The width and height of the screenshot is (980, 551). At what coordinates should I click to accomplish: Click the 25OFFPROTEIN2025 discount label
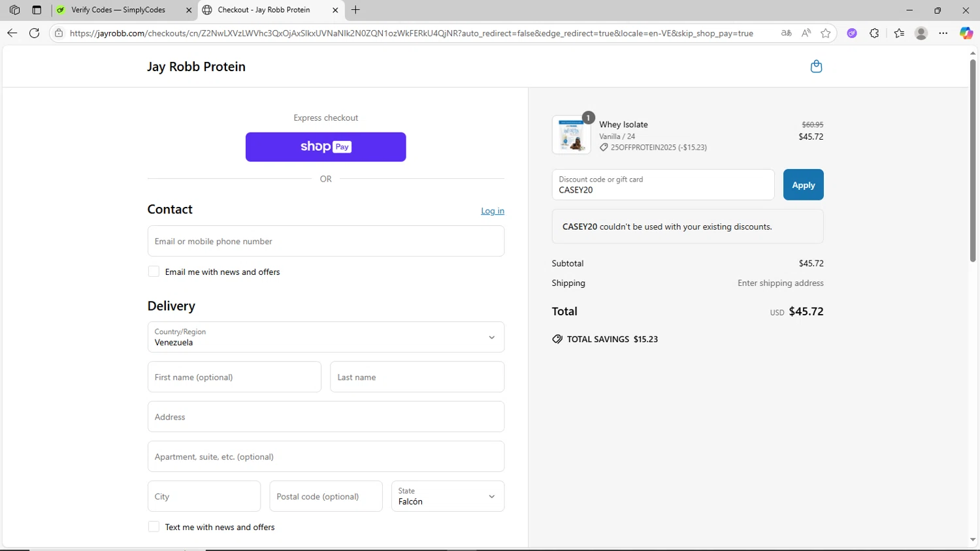click(659, 148)
